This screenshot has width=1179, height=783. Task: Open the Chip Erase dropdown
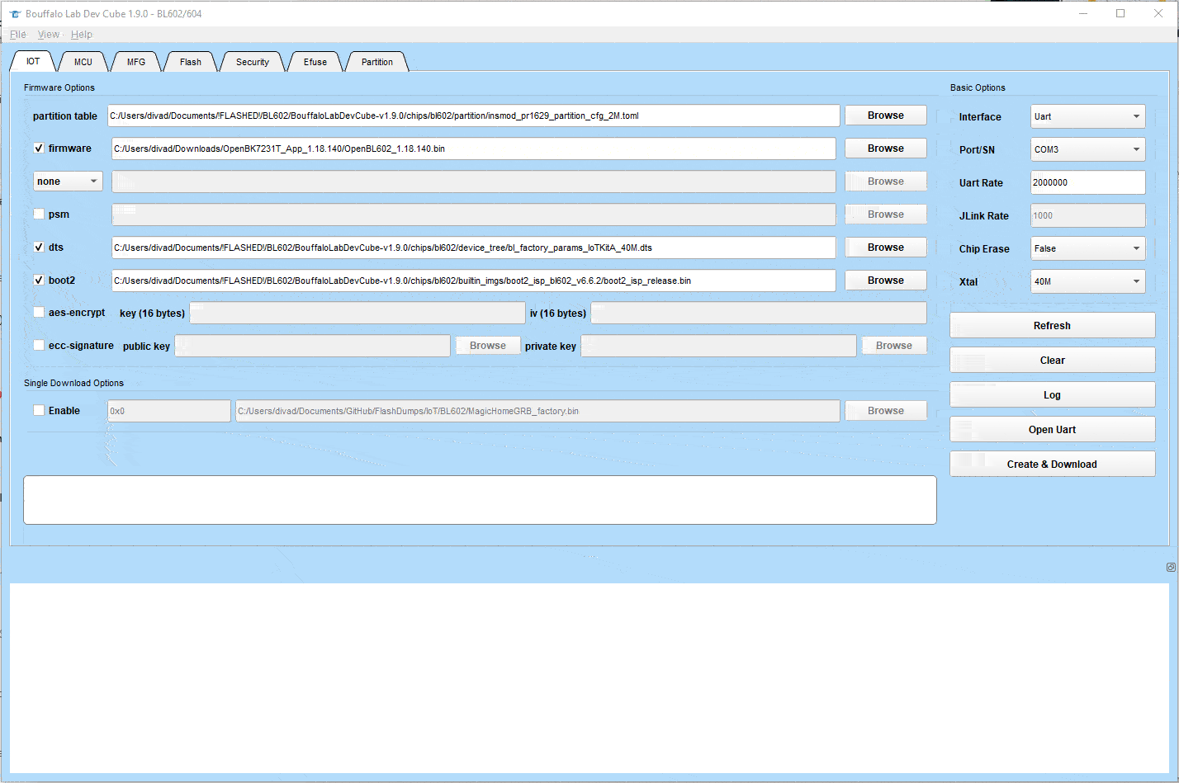tap(1087, 248)
